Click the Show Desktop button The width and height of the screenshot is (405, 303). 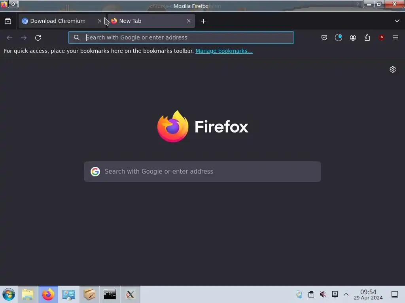tap(395, 294)
